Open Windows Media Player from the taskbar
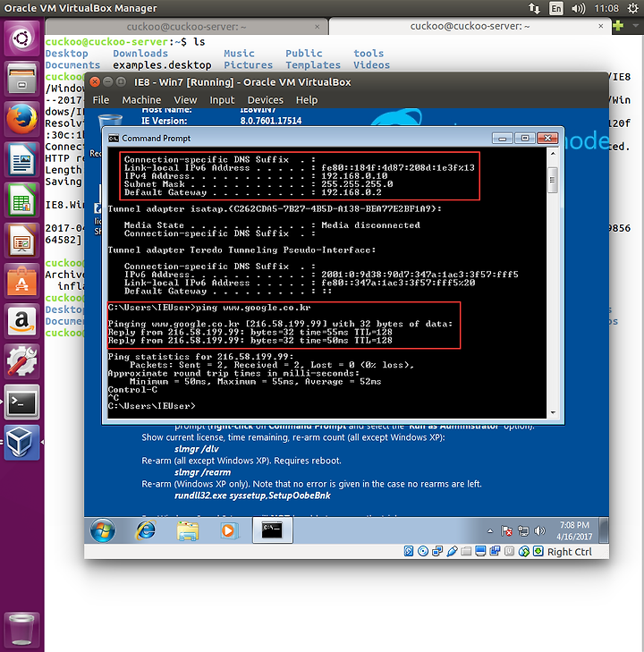644x652 pixels. (228, 530)
